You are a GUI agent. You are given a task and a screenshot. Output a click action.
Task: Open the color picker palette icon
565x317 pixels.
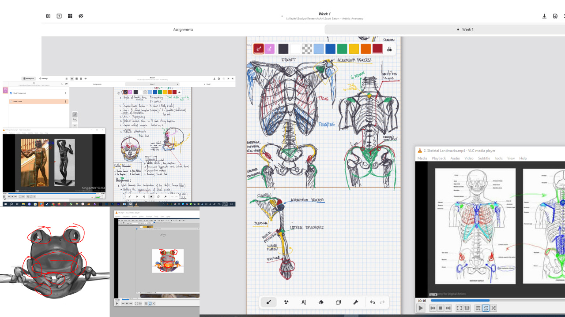[389, 49]
